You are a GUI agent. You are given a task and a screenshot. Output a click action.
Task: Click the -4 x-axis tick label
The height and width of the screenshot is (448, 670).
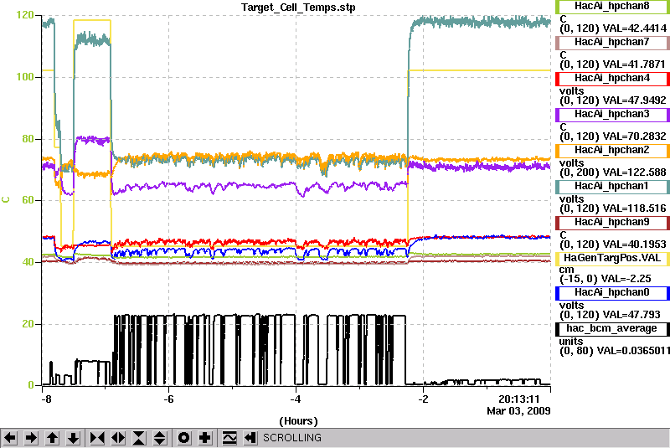[296, 399]
